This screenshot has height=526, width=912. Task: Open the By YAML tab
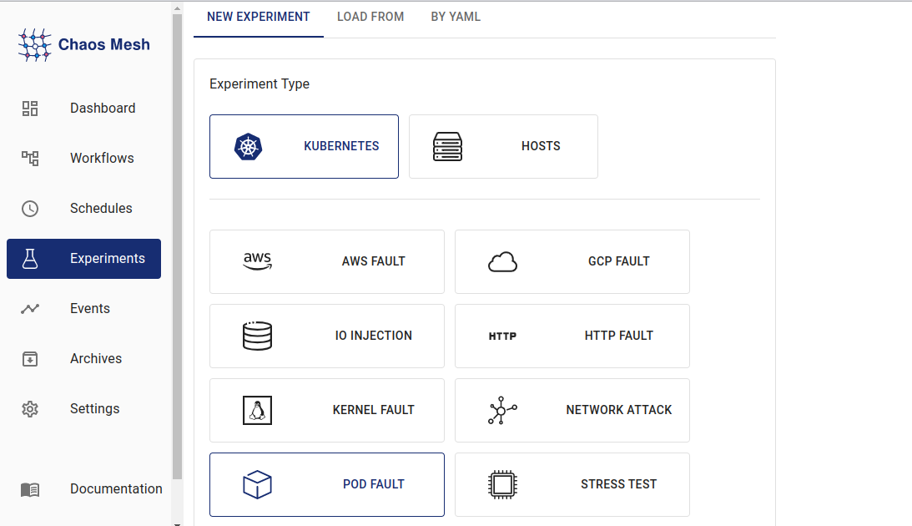[456, 17]
